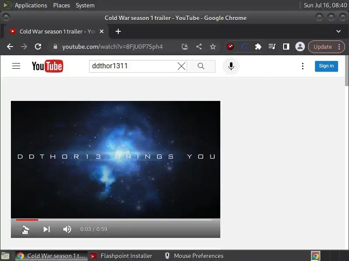Open the Extensions puzzle piece menu

click(x=258, y=47)
